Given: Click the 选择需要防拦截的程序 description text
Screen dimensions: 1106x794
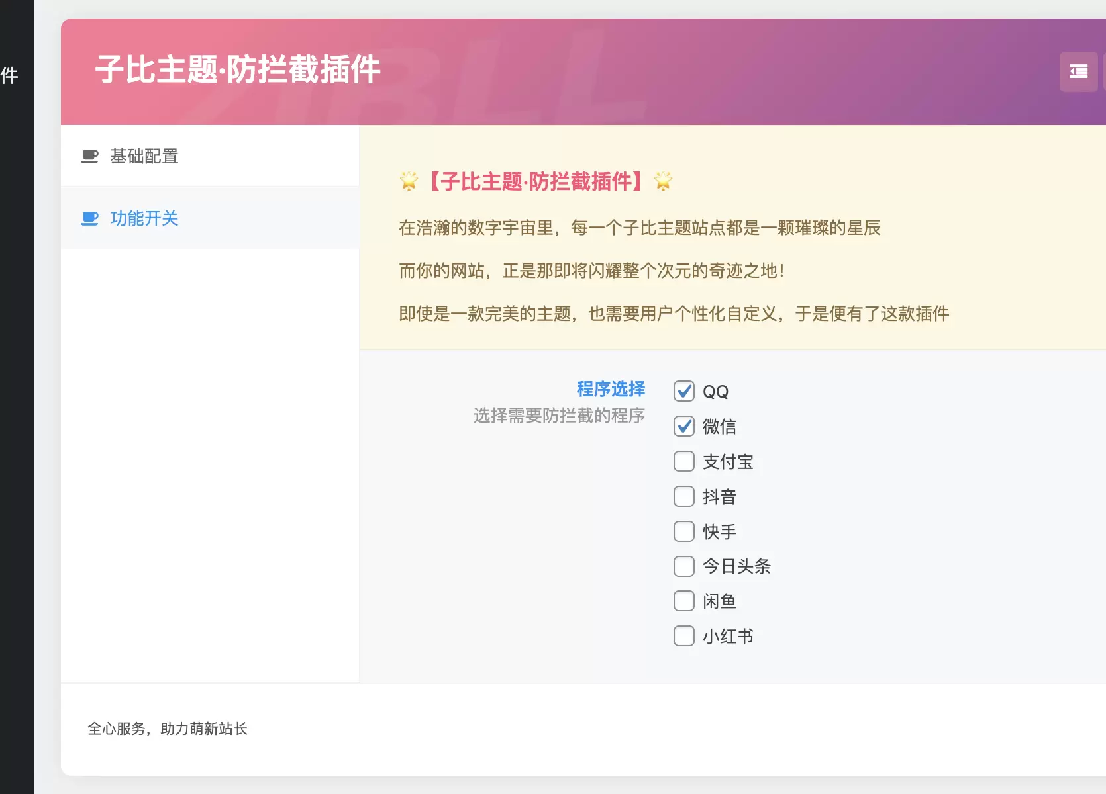Looking at the screenshot, I should point(559,416).
